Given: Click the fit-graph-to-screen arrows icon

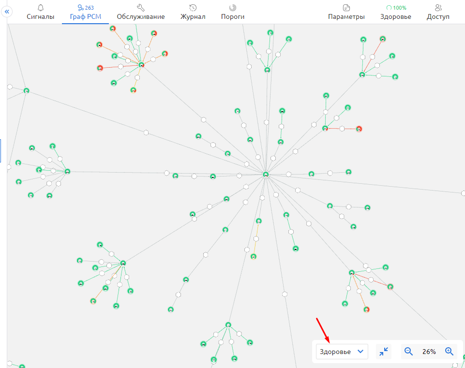Looking at the screenshot, I should pos(384,352).
